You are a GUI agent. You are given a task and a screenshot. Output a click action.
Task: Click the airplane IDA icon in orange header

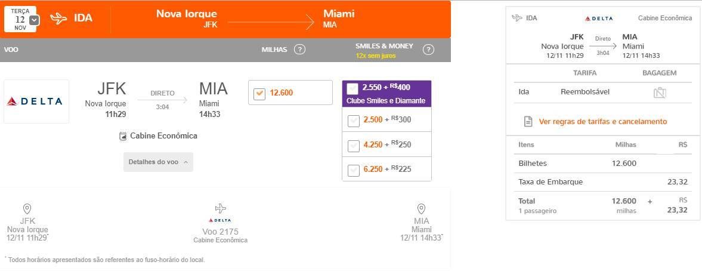(58, 19)
